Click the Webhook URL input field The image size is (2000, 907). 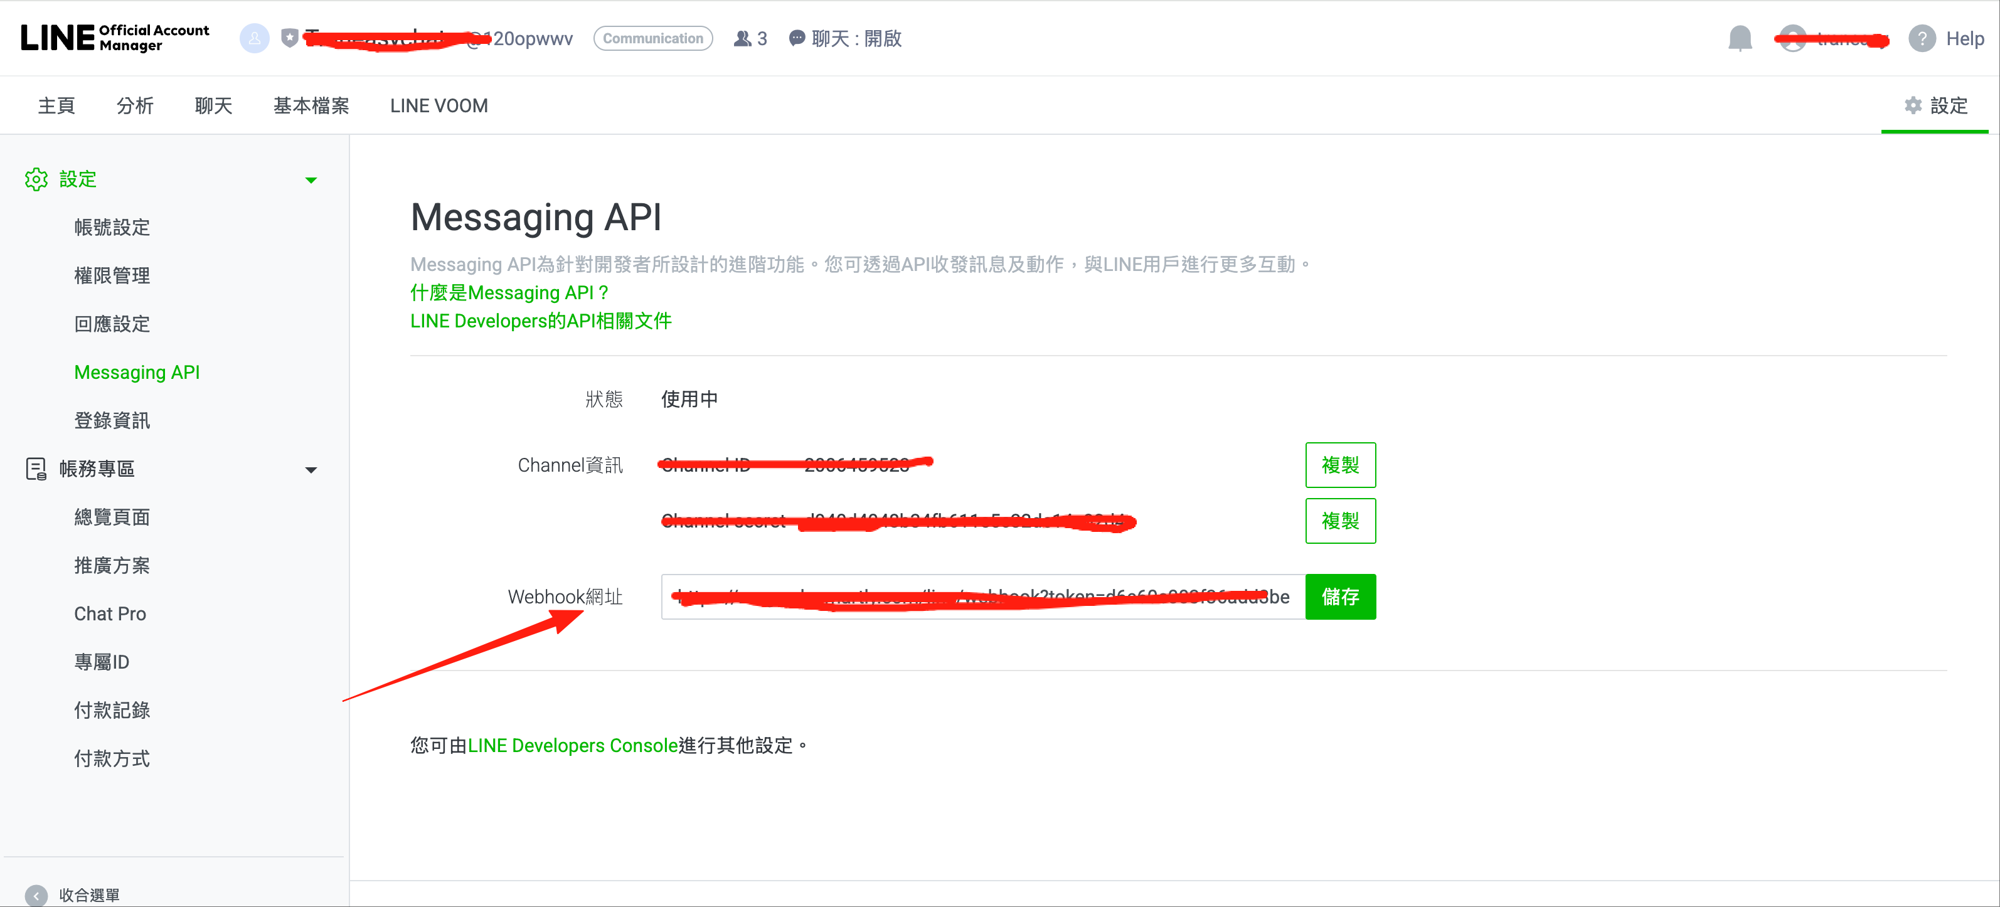click(982, 597)
